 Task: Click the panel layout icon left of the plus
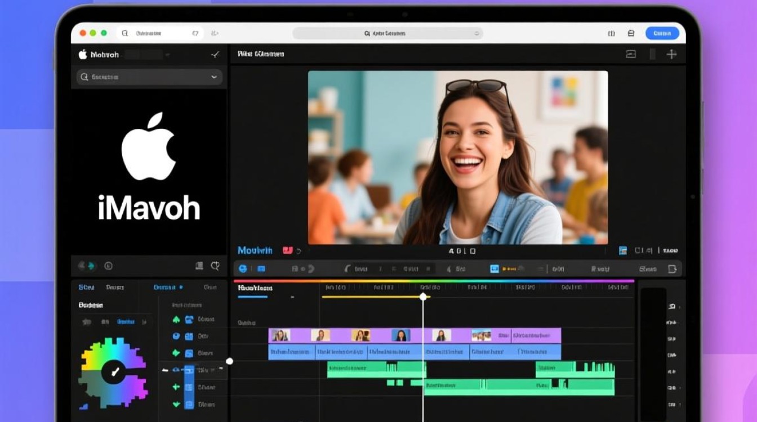[631, 54]
